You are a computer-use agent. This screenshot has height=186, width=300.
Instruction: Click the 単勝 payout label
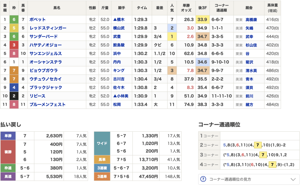coord(8,136)
